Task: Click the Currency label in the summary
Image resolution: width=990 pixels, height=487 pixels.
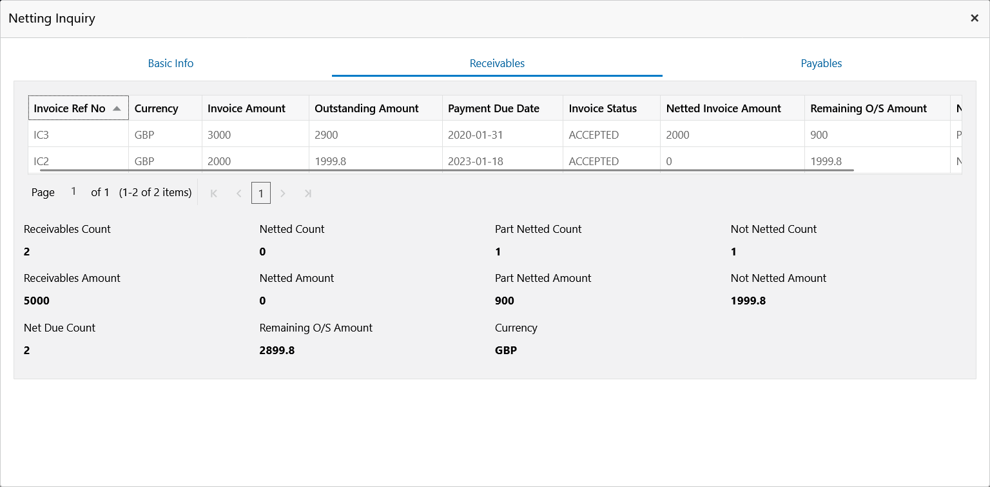Action: 516,328
